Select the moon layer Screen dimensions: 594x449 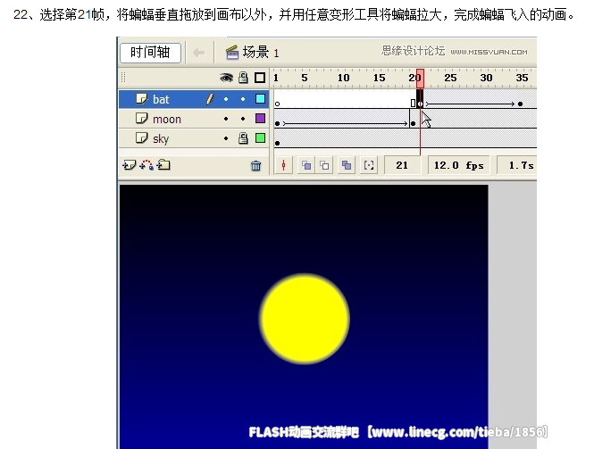[x=167, y=119]
